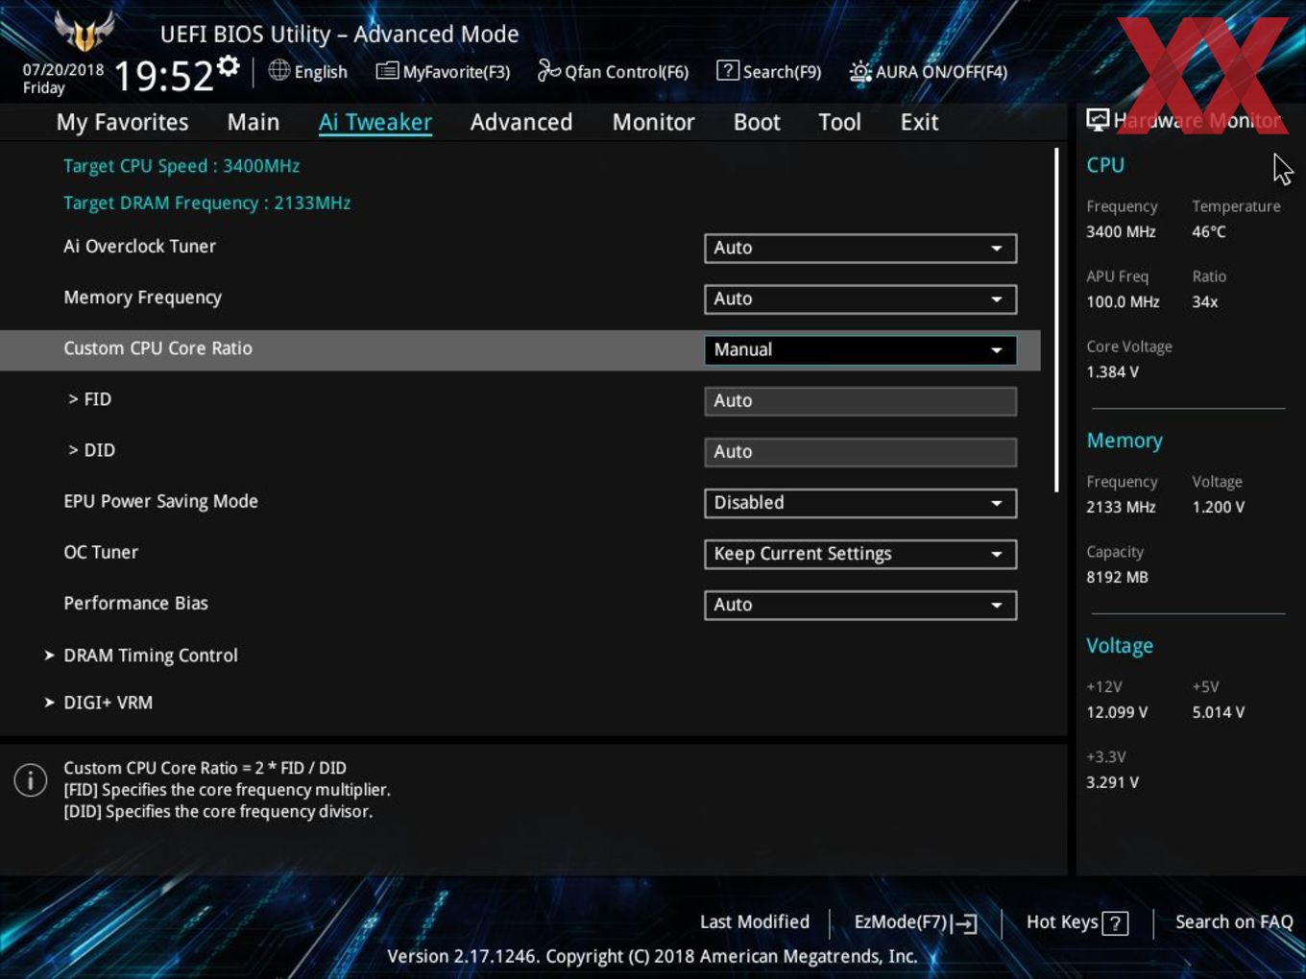Select the Performance Bias label
Screen dimensions: 1306x979
click(x=136, y=603)
